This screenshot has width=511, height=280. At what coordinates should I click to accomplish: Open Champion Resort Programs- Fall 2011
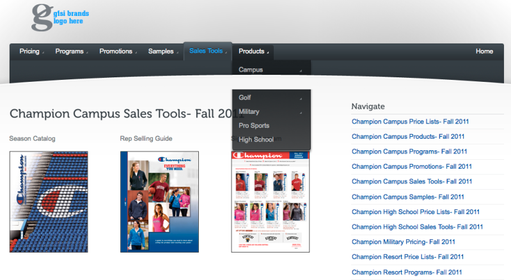click(x=406, y=272)
